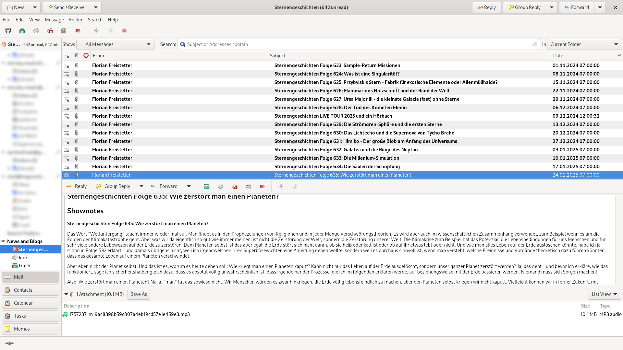
Task: Collapse the attachment list expander arrow
Action: [66, 294]
